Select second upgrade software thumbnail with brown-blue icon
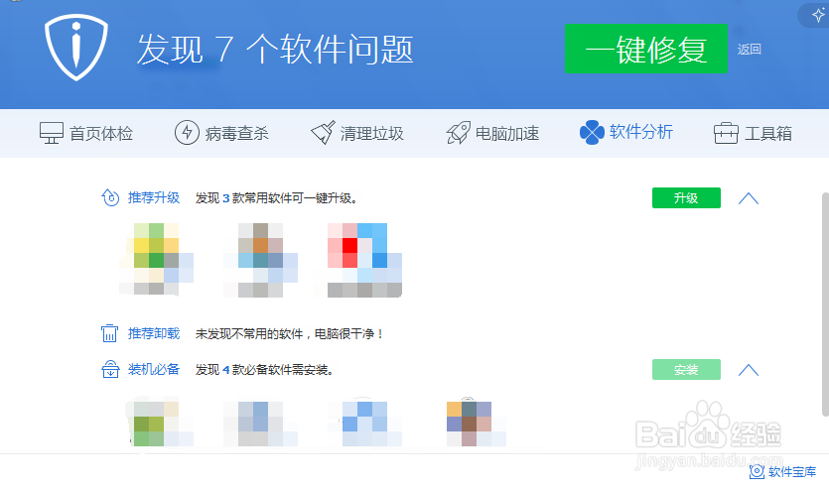829x489 pixels. tap(260, 260)
